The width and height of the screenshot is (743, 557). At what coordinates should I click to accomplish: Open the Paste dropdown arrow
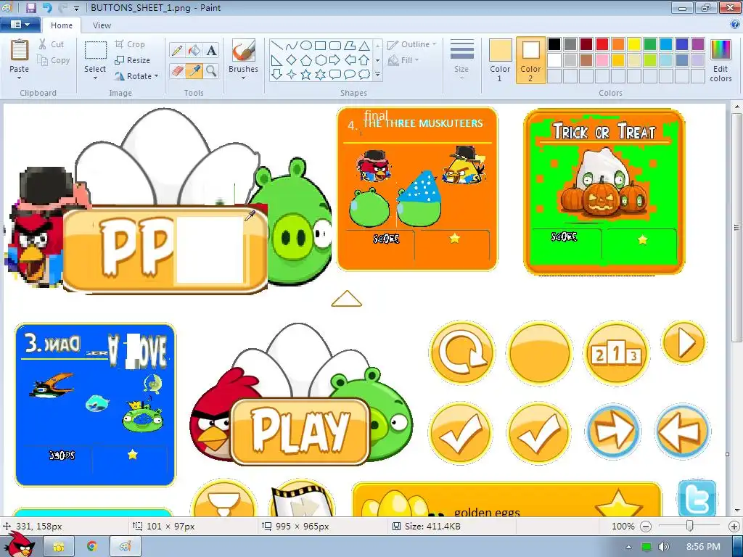20,78
